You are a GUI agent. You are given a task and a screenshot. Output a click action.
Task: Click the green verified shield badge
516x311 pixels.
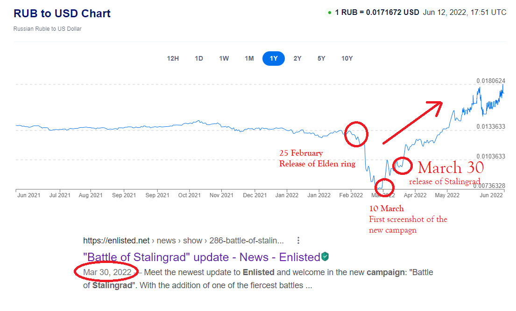(x=325, y=256)
